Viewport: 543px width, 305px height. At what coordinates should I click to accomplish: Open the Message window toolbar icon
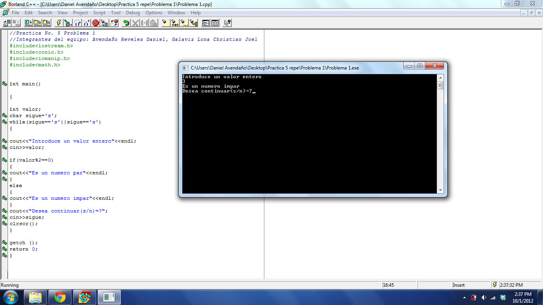tap(215, 23)
